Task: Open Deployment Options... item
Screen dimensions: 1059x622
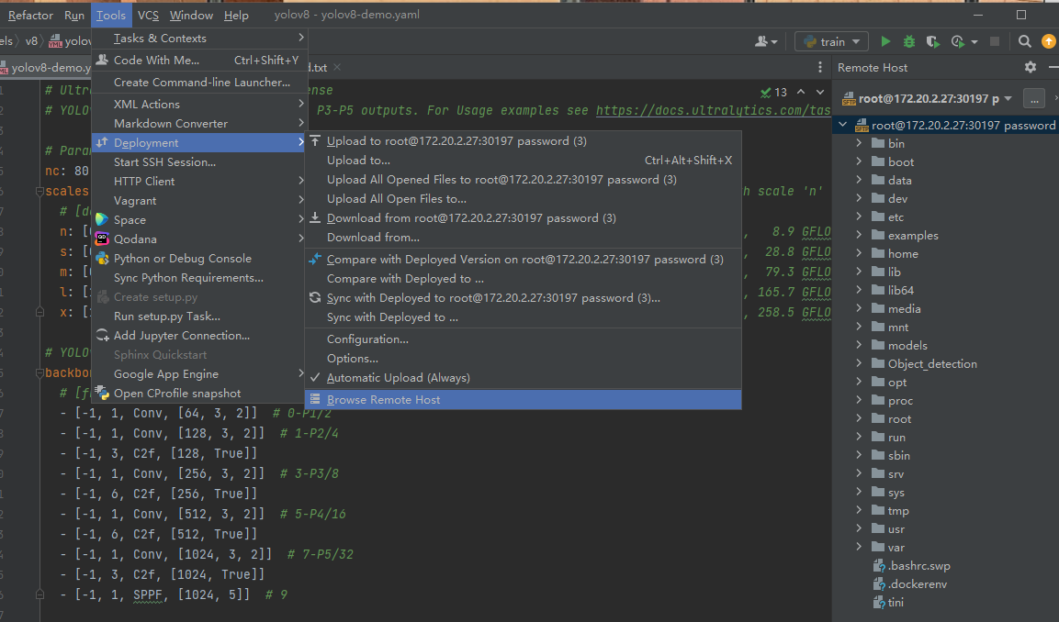Action: tap(523, 358)
